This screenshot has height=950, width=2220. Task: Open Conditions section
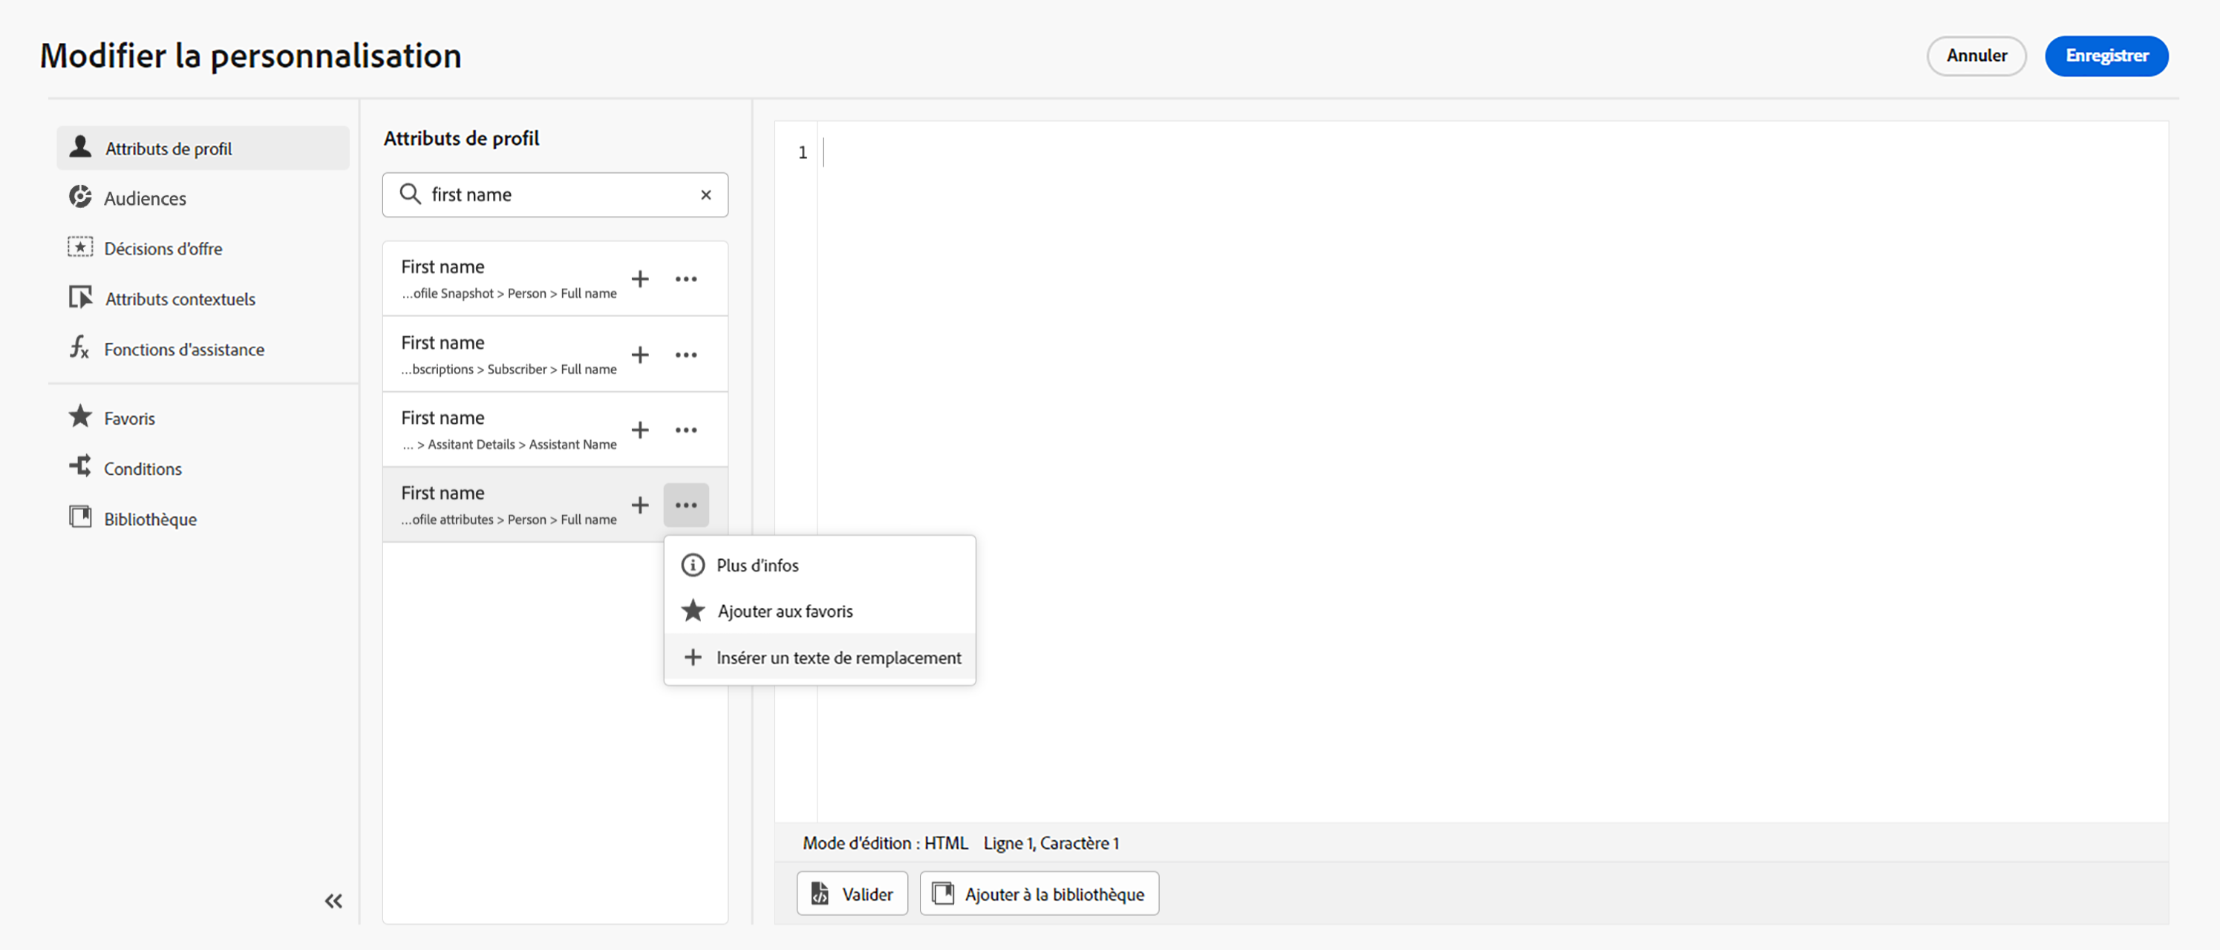tap(143, 468)
